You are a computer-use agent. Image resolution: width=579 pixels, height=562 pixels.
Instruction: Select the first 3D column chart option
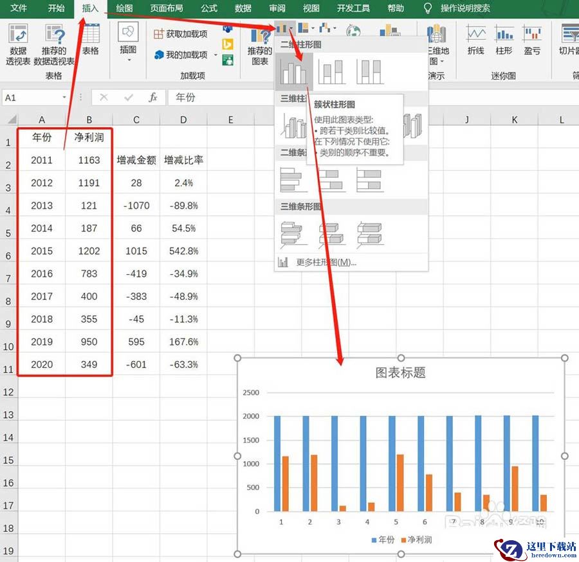click(x=294, y=125)
